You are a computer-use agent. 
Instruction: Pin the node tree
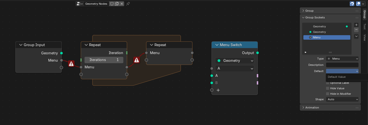click(128, 4)
